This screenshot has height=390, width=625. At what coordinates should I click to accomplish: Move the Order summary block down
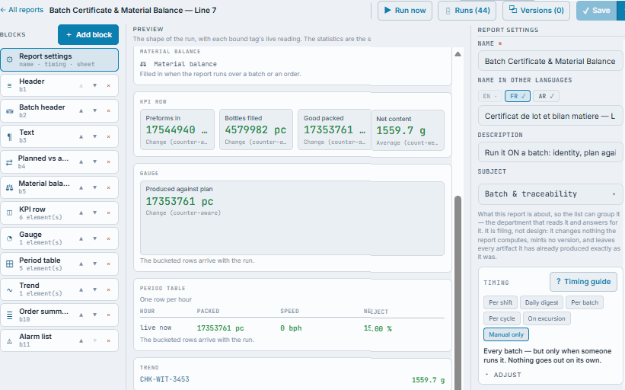(x=95, y=315)
